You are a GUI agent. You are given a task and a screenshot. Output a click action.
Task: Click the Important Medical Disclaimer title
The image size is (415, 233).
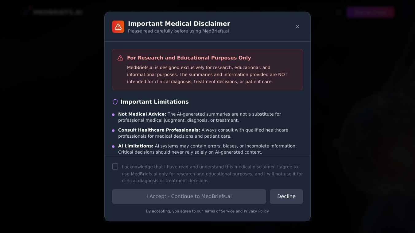pyautogui.click(x=179, y=24)
